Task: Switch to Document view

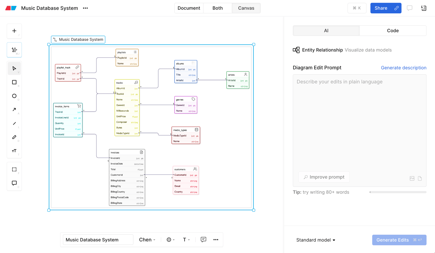Action: point(189,8)
